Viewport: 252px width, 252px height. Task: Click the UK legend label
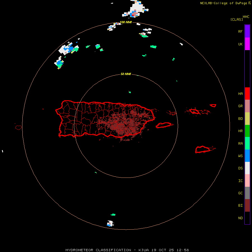tap(240, 44)
